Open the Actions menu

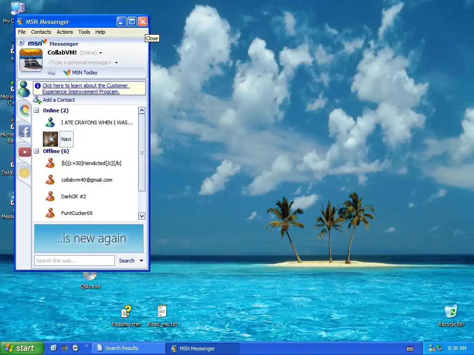pyautogui.click(x=65, y=32)
